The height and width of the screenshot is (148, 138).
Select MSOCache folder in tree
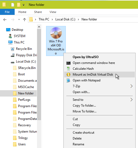pos(26,87)
